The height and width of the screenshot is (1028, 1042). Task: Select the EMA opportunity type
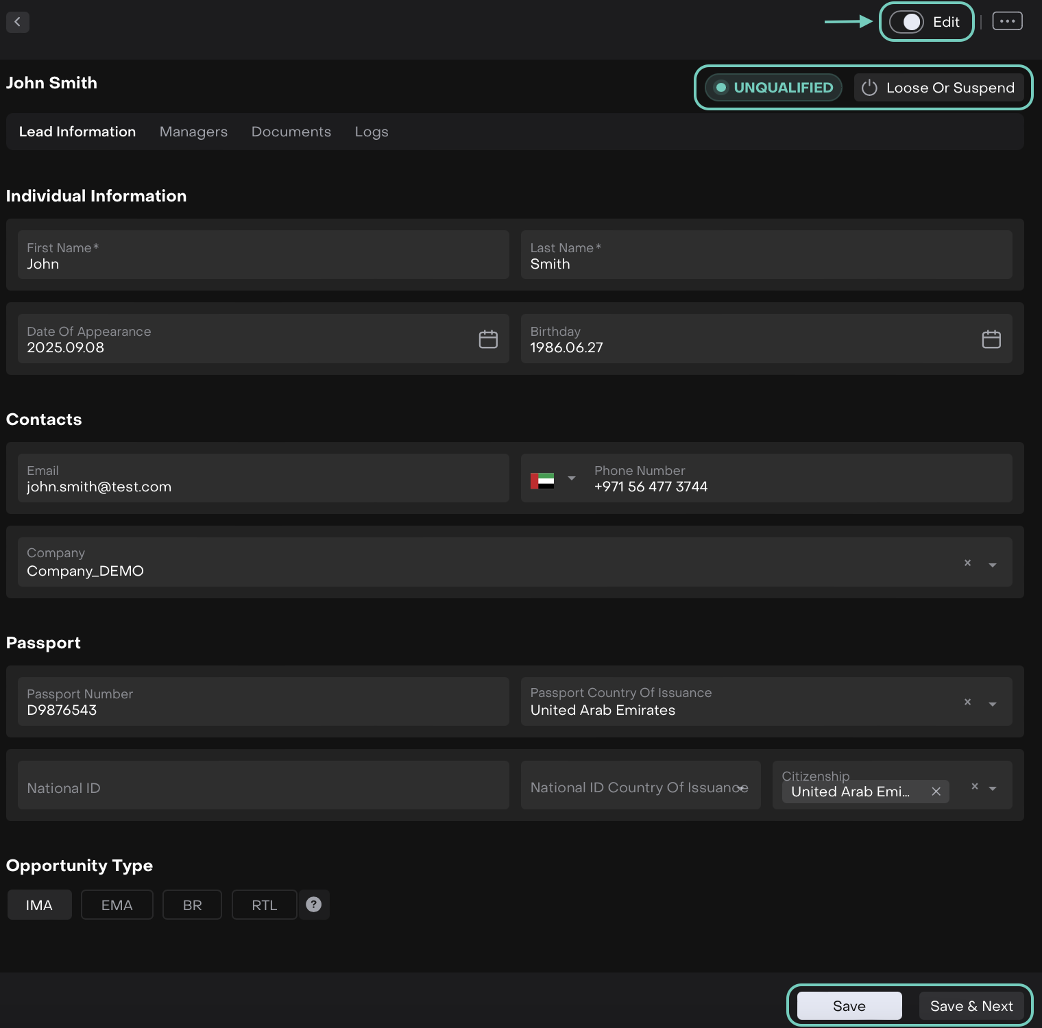click(x=117, y=905)
